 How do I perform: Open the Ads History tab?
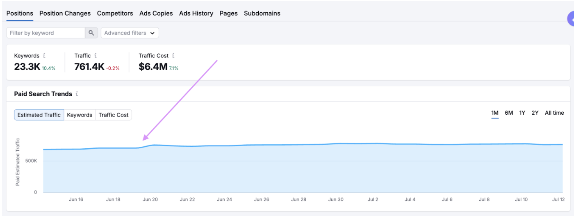(196, 14)
